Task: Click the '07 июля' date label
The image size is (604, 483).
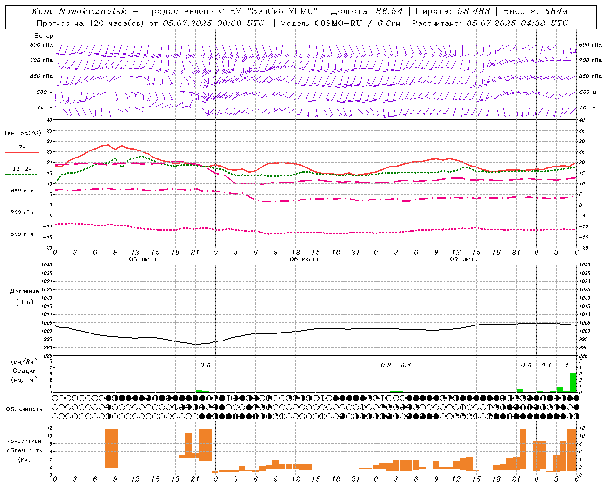Action: tap(464, 259)
